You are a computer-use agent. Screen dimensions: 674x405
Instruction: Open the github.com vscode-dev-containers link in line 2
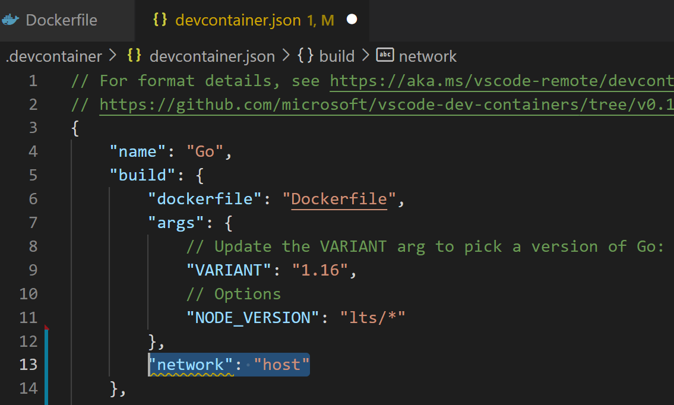387,105
